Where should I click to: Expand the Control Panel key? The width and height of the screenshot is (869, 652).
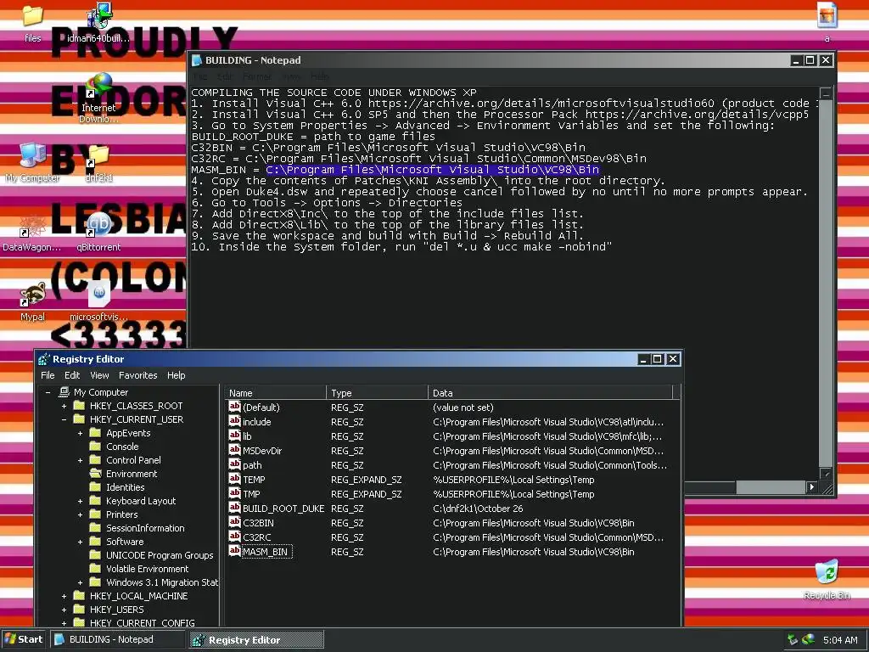81,460
